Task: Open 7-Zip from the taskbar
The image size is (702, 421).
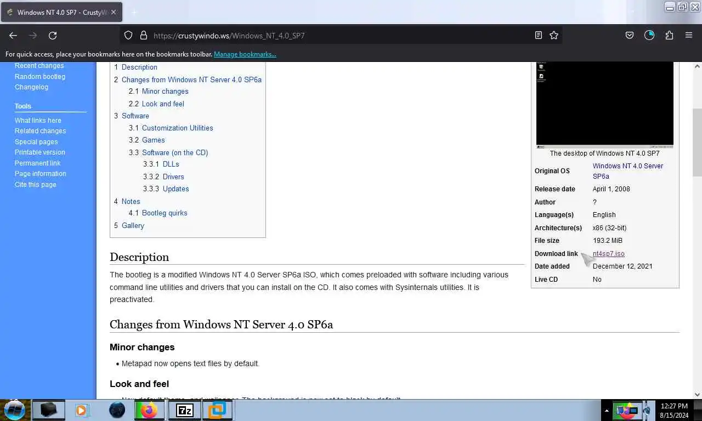Action: [184, 409]
